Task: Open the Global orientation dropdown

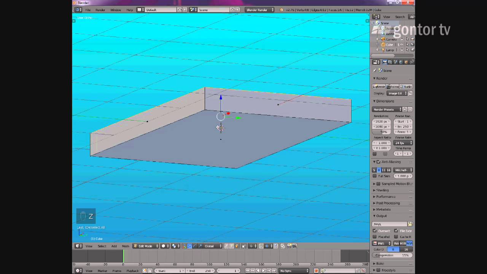Action: [x=213, y=246]
